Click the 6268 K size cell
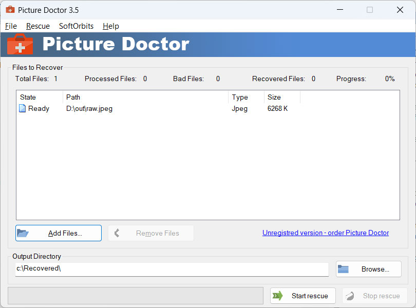The image size is (416, 308). [x=277, y=108]
